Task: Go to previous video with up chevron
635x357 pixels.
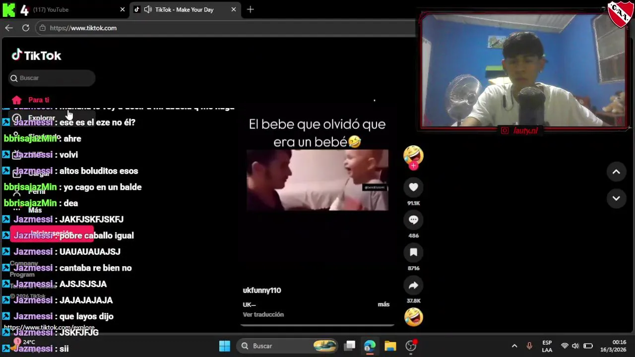Action: click(x=616, y=172)
